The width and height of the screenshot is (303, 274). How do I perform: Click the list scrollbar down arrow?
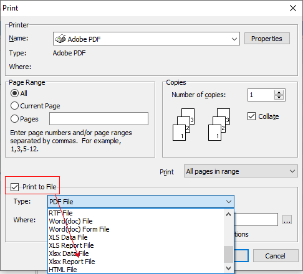(x=228, y=268)
